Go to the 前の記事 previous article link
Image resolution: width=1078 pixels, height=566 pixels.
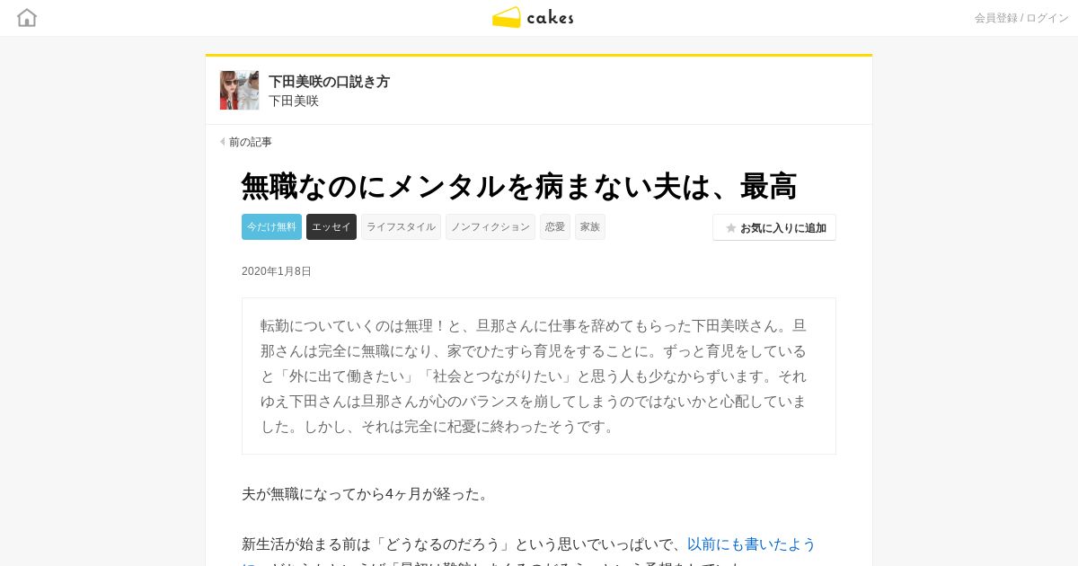(250, 142)
